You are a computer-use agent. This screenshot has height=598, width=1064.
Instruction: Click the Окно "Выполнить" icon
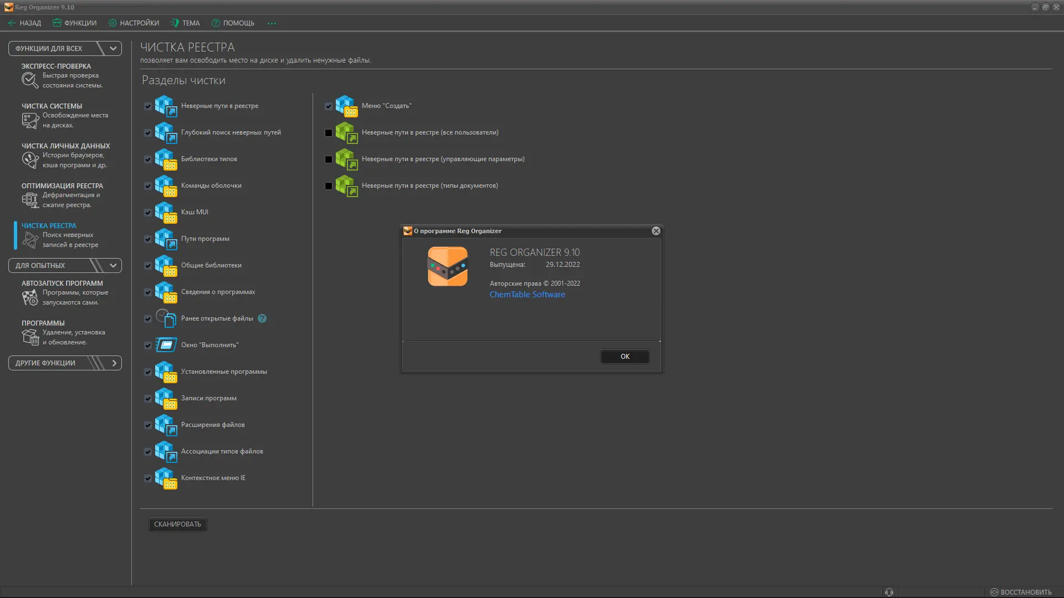(x=166, y=345)
